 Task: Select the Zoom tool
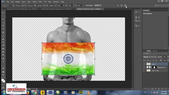[x=3, y=75]
